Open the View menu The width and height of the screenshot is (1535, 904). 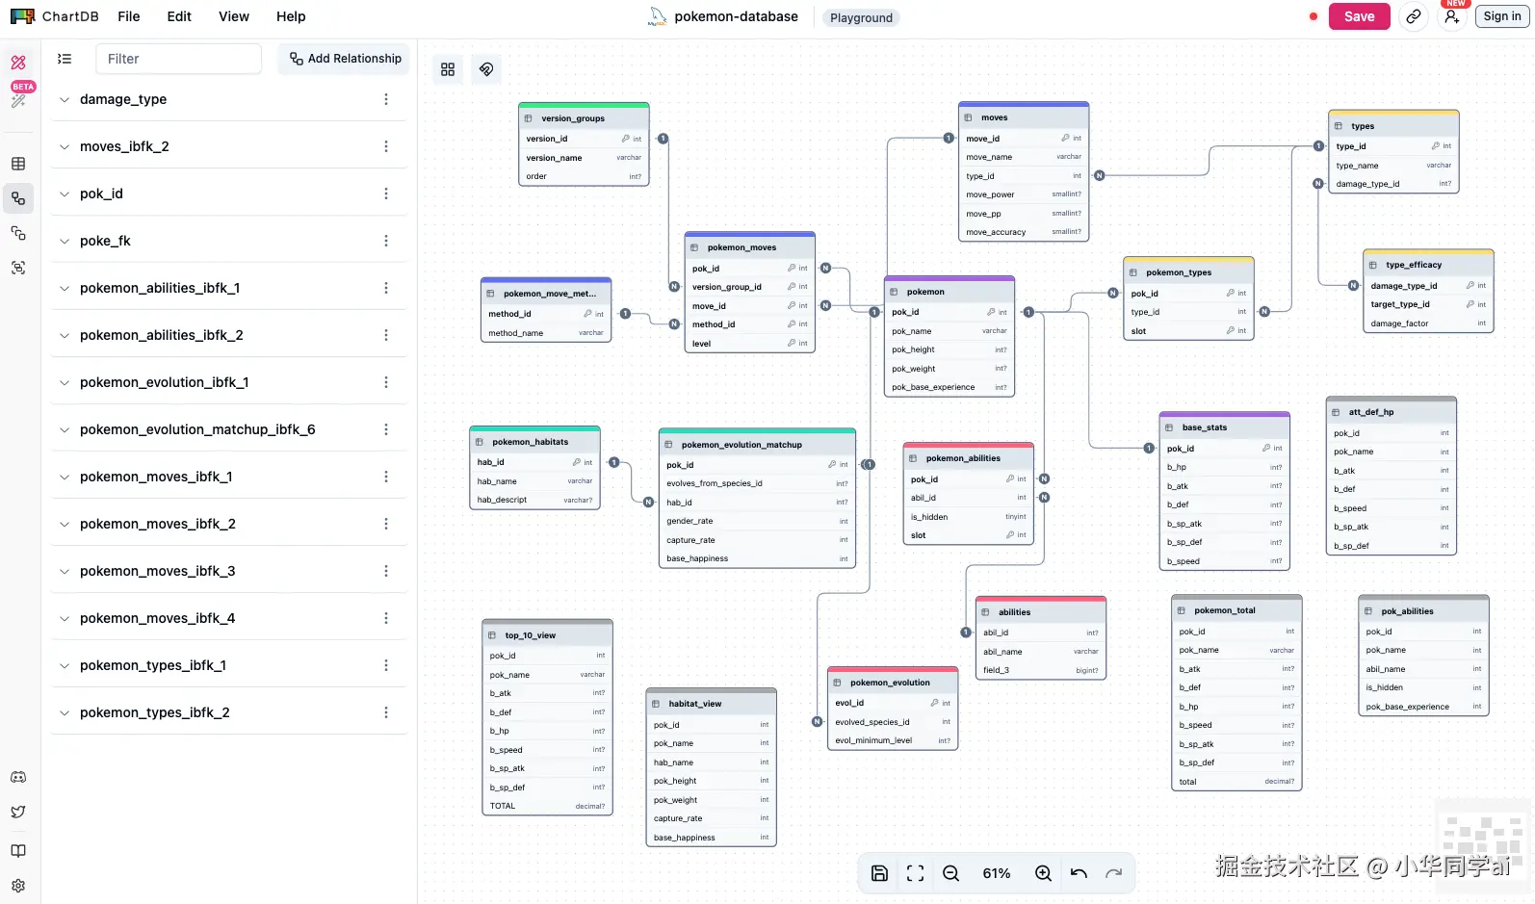coord(234,16)
